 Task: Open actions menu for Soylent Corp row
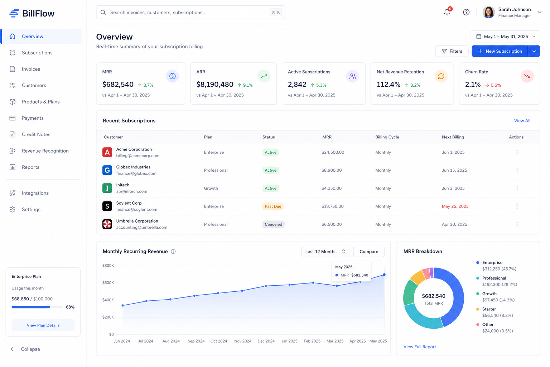pos(517,206)
